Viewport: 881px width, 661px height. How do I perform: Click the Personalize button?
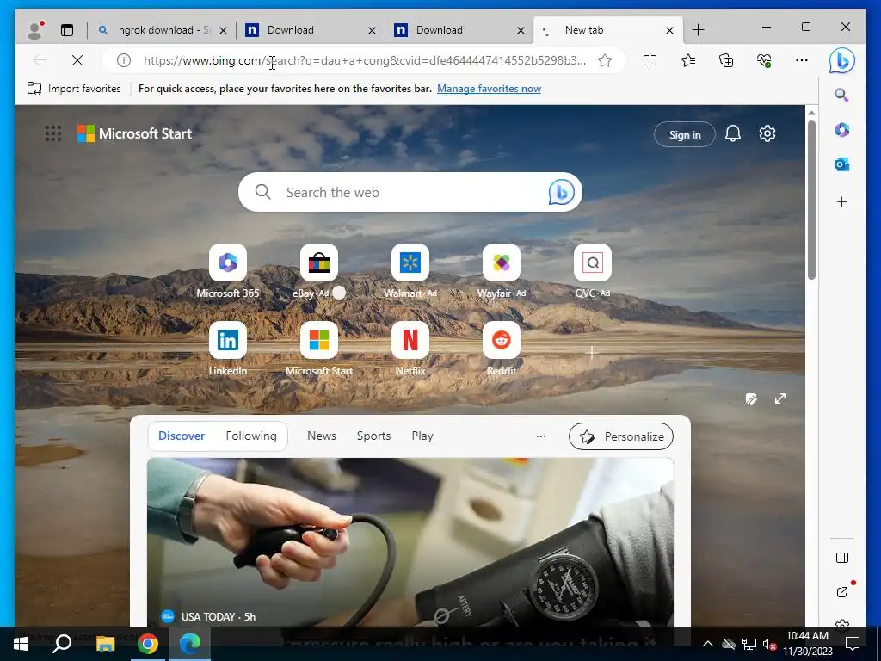pyautogui.click(x=621, y=436)
